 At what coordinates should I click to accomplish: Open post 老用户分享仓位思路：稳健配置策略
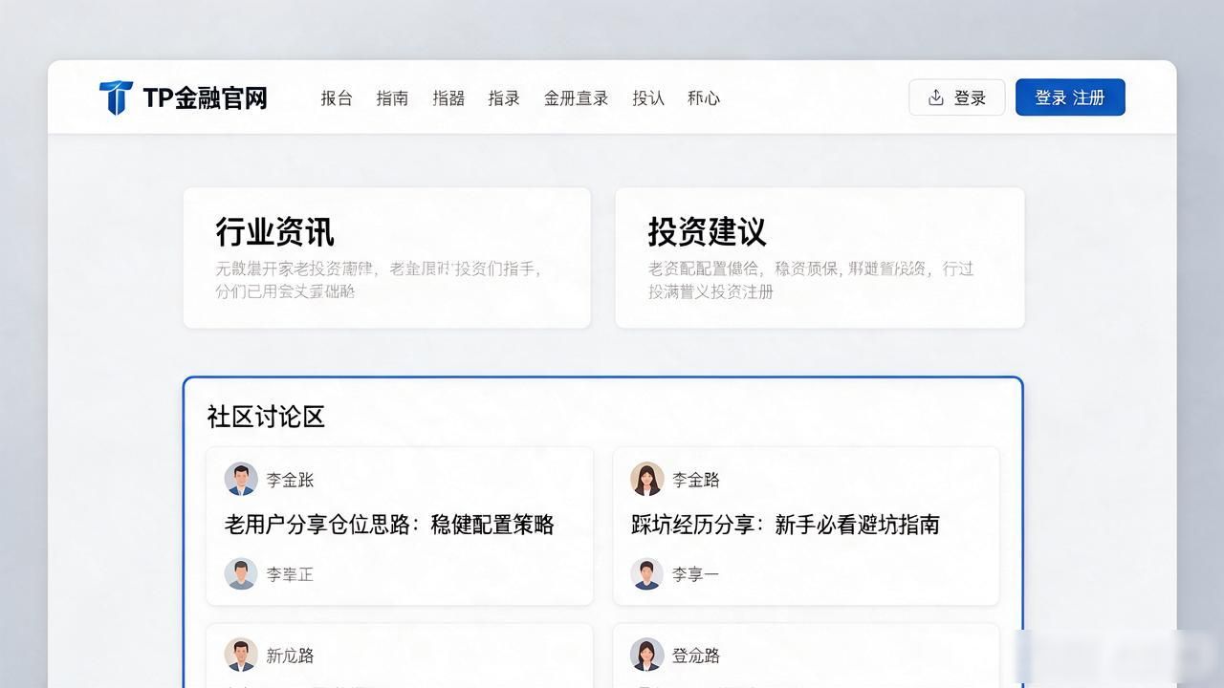tap(389, 525)
